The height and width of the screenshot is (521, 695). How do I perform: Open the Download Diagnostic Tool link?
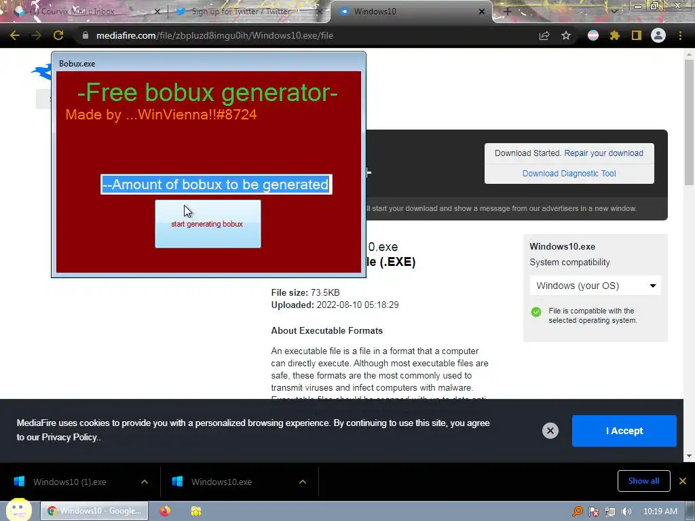(x=569, y=173)
